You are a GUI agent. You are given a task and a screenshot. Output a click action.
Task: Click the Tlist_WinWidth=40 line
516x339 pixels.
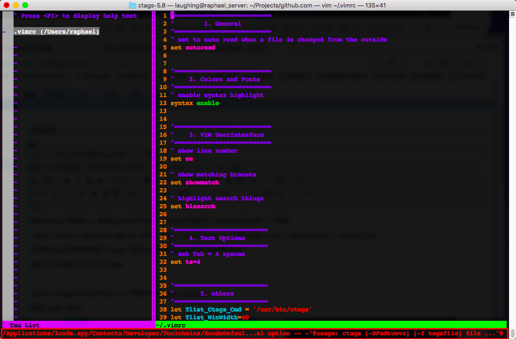pos(210,317)
